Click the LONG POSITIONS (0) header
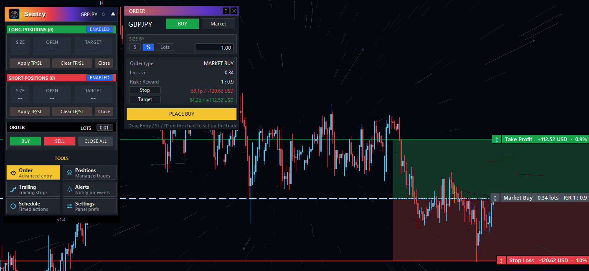The width and height of the screenshot is (589, 271). 31,30
